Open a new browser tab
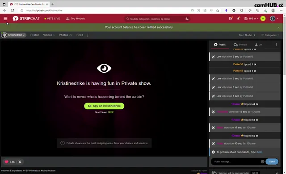Image resolution: width=286 pixels, height=174 pixels. [53, 4]
